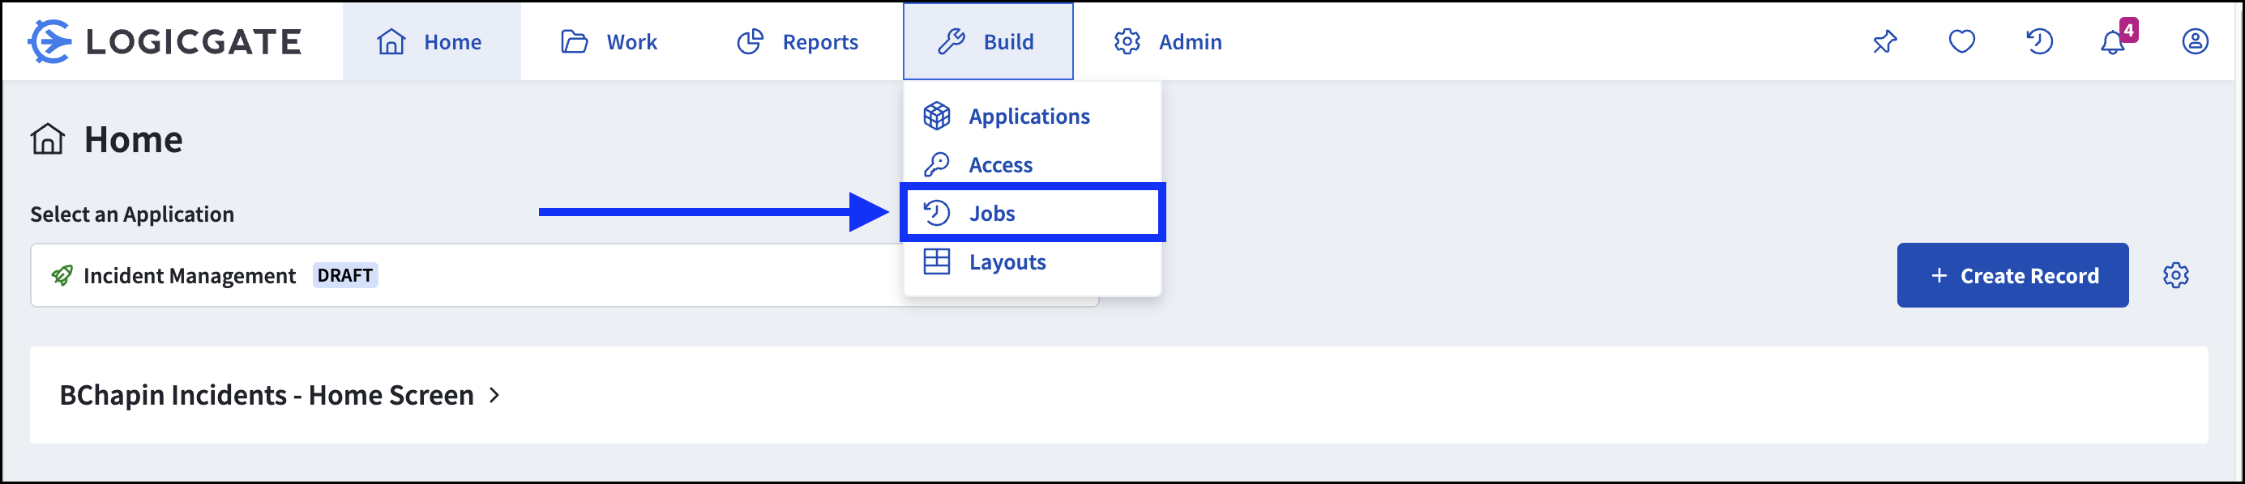
Task: Open the user profile icon
Action: point(2195,42)
